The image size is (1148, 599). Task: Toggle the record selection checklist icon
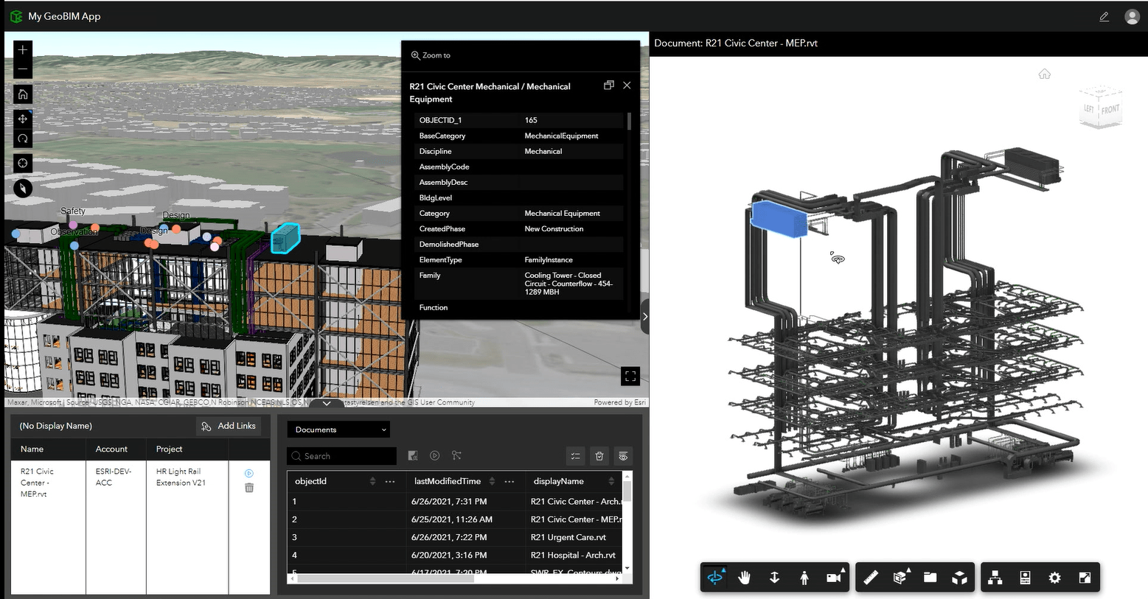(575, 456)
